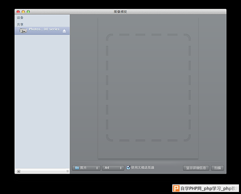241x194 pixels.
Task: Open the A4 paper size dropdown
Action: tap(112, 168)
